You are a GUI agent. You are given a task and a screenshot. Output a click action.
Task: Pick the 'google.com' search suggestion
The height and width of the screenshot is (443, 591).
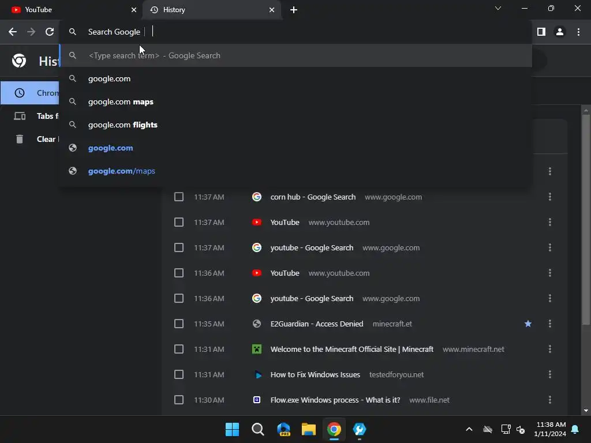click(x=295, y=78)
